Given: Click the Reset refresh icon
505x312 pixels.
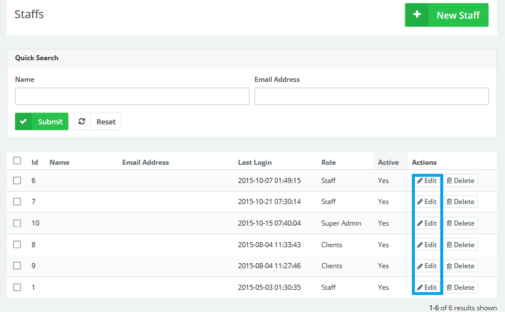Looking at the screenshot, I should (82, 122).
